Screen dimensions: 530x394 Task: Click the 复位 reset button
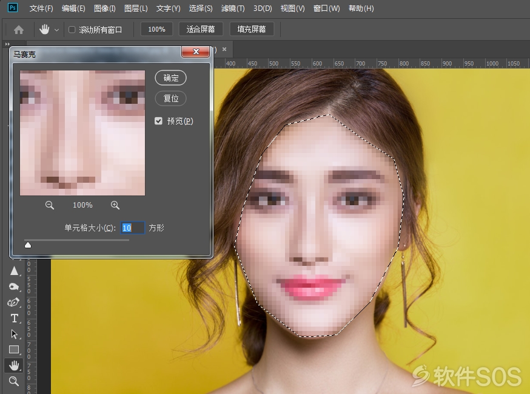pos(170,98)
